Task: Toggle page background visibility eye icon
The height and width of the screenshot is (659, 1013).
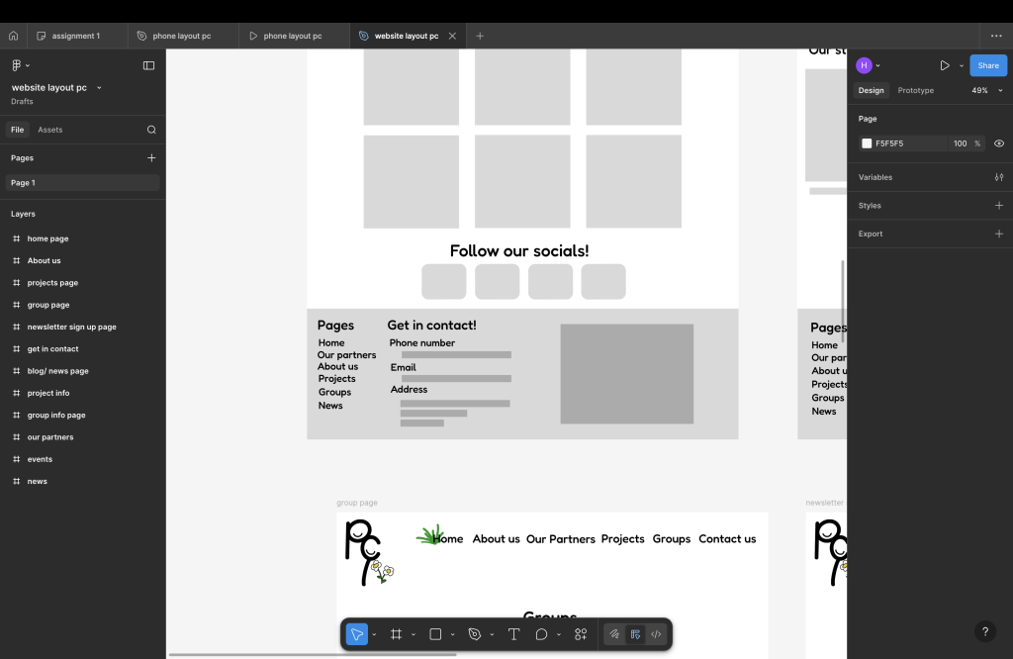Action: coord(999,143)
